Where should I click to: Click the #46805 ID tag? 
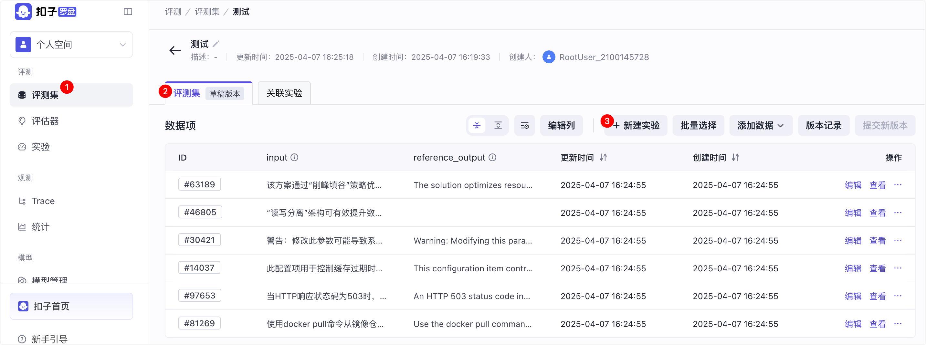200,212
